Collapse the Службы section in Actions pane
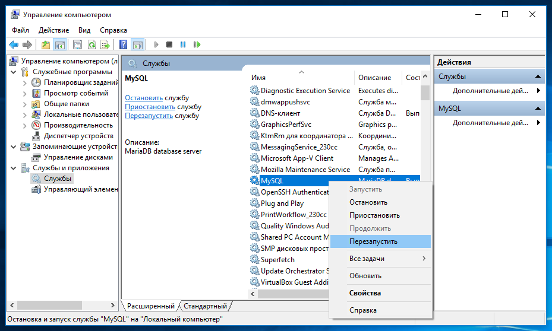 coord(538,77)
